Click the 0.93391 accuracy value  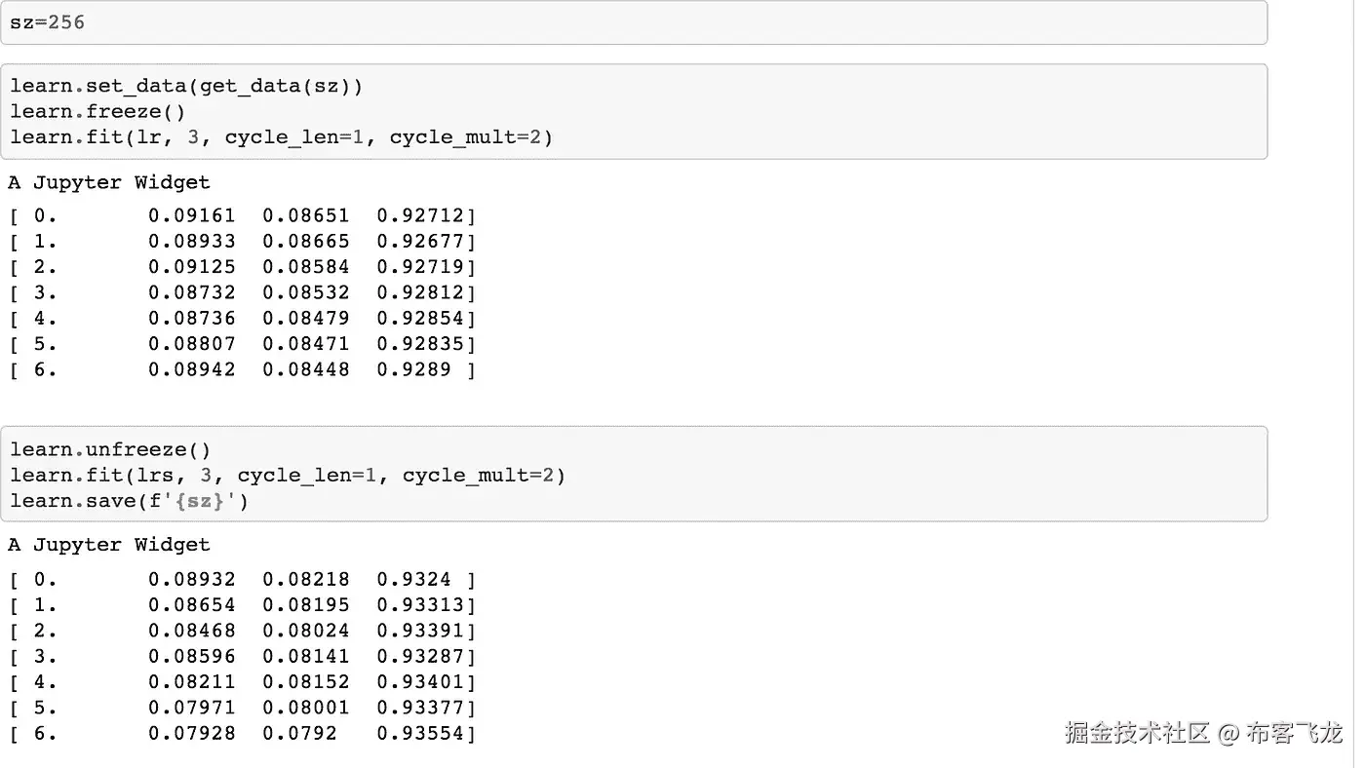[420, 631]
